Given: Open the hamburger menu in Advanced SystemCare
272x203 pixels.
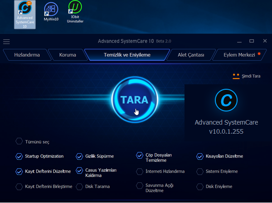Looking at the screenshot, I should click(x=6, y=42).
